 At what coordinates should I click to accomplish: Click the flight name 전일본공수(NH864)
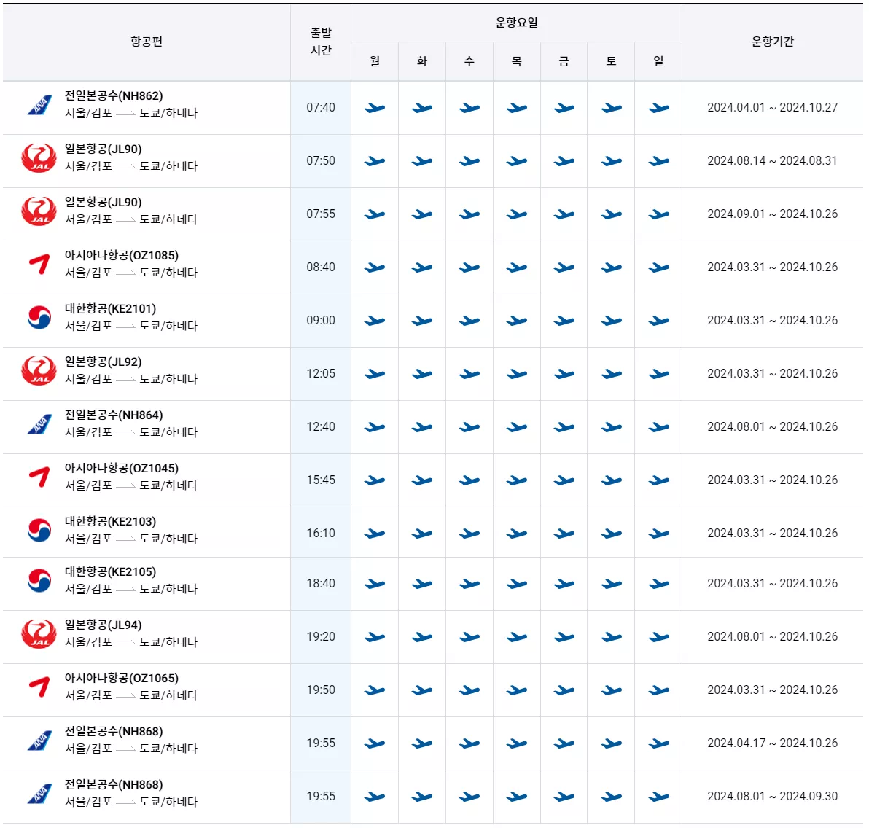click(114, 415)
